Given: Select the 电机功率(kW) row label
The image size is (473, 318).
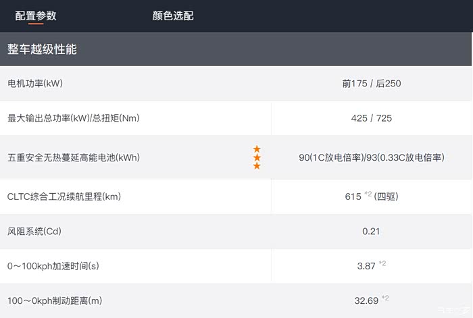Looking at the screenshot, I should 34,84.
